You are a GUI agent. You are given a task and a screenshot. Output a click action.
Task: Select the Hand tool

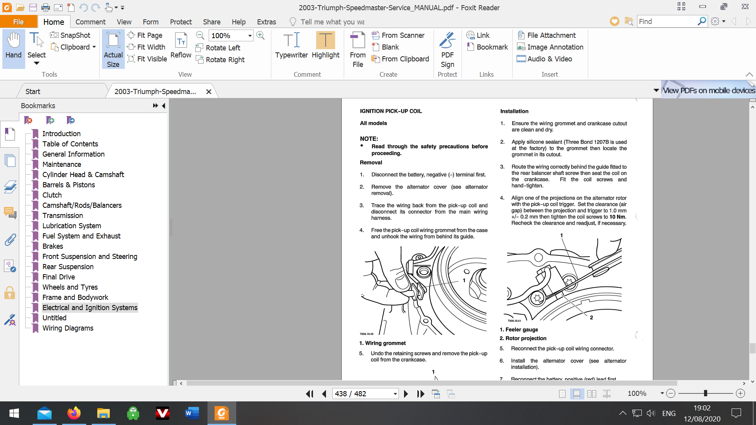point(13,49)
